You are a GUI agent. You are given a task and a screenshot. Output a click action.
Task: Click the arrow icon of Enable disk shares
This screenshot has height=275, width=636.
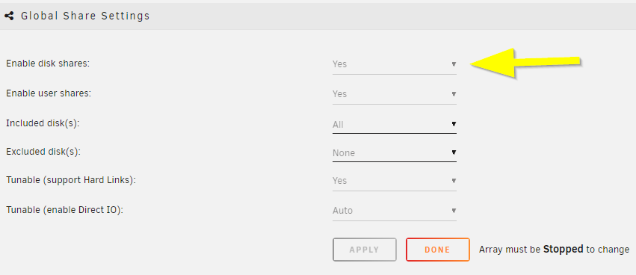pos(454,64)
